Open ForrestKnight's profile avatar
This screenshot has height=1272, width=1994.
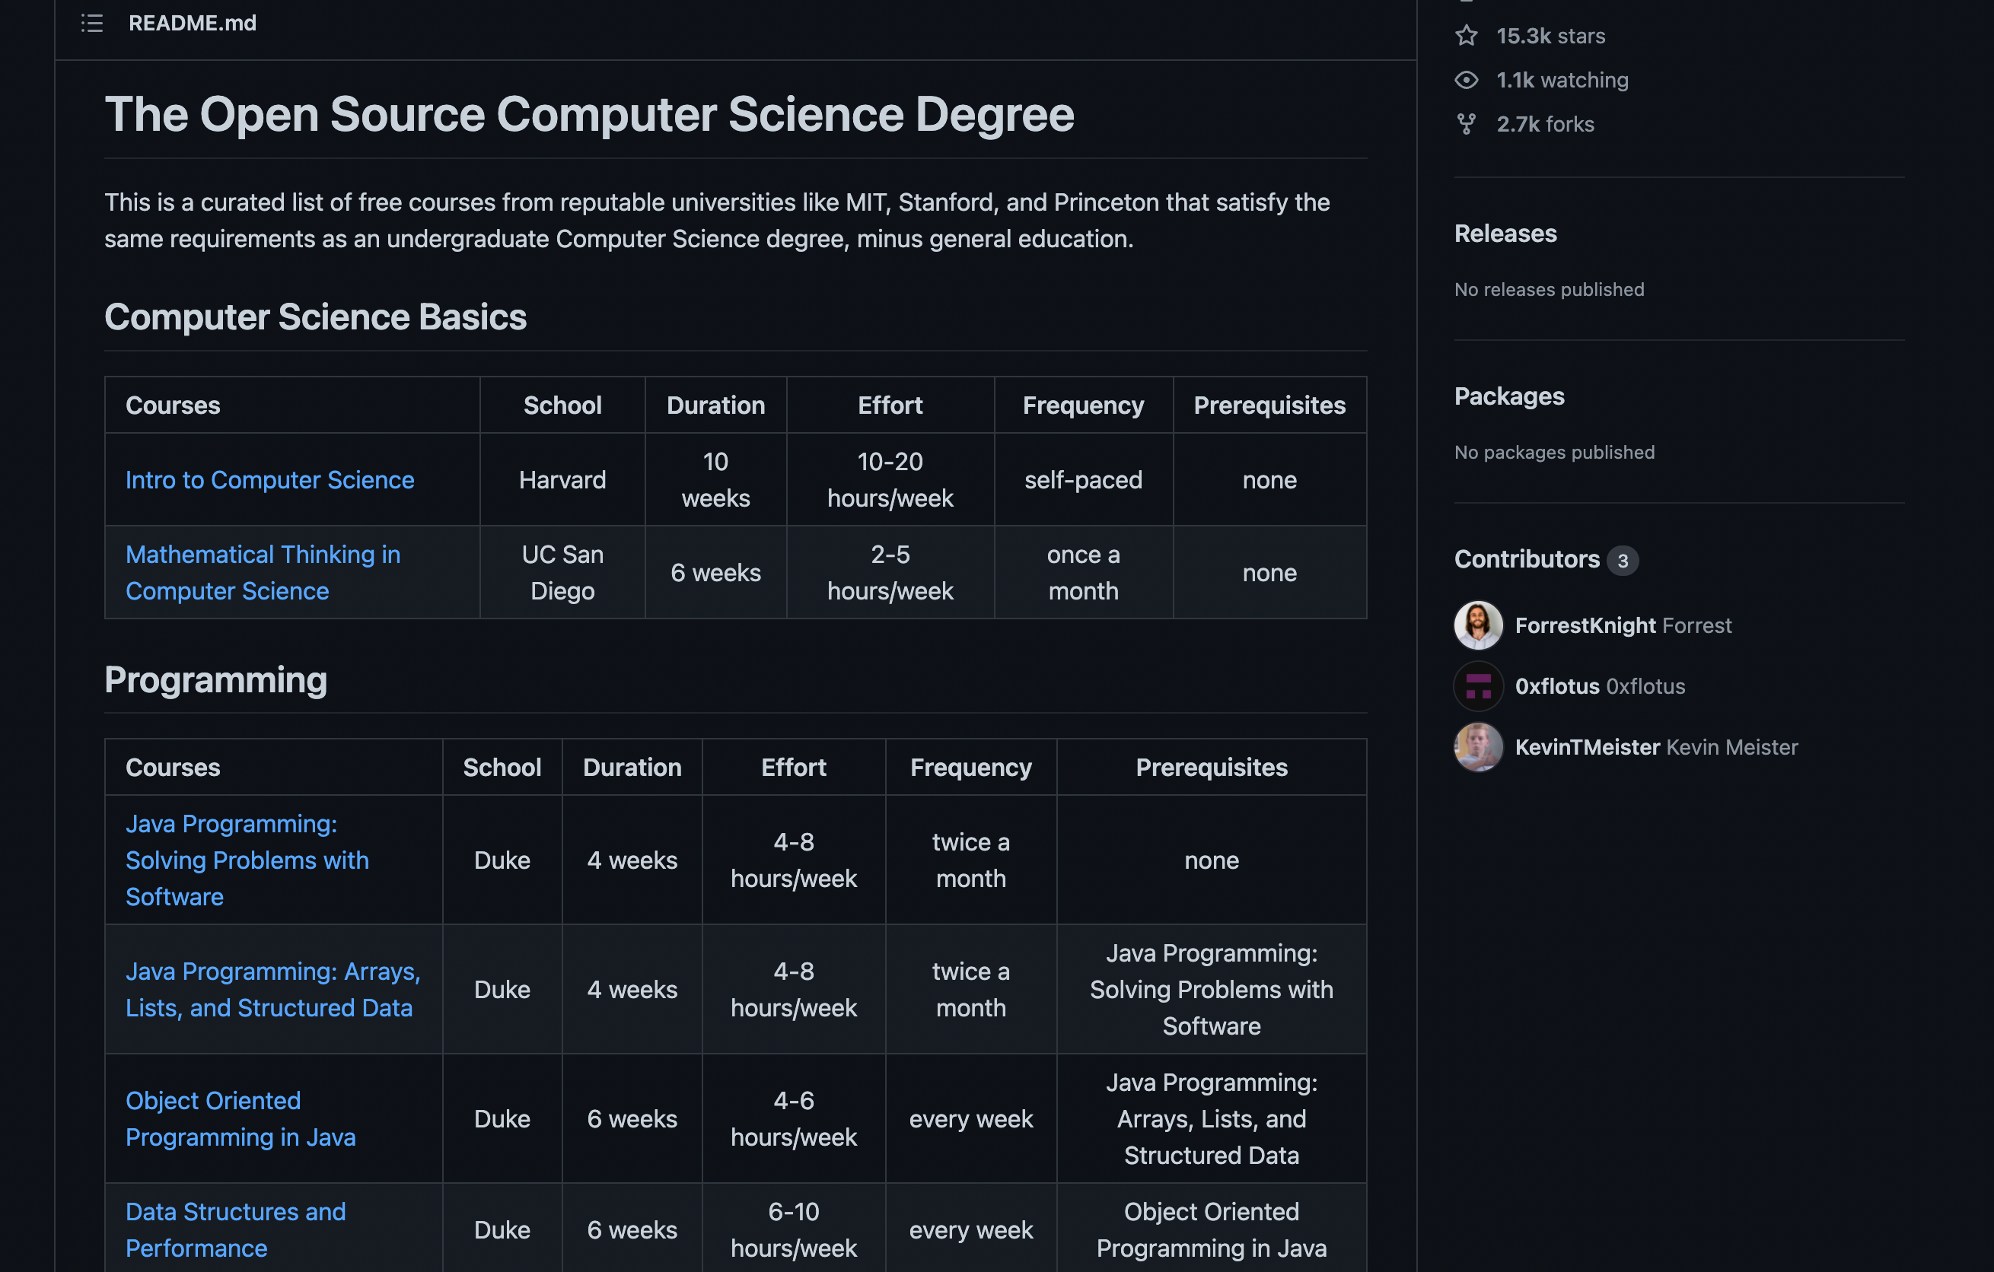click(1478, 625)
